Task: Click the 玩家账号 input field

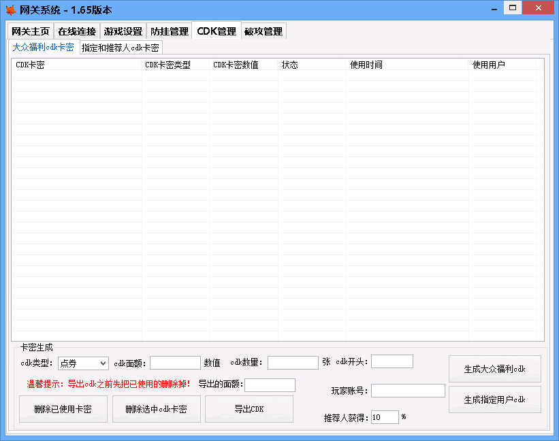Action: point(408,391)
